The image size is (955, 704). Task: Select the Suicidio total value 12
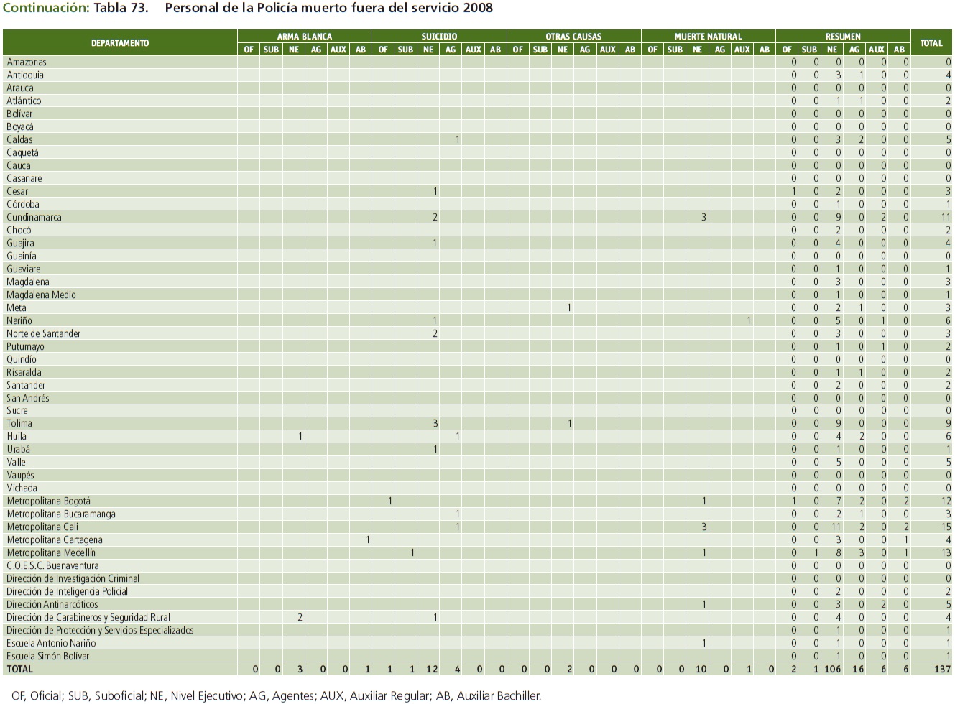click(431, 669)
